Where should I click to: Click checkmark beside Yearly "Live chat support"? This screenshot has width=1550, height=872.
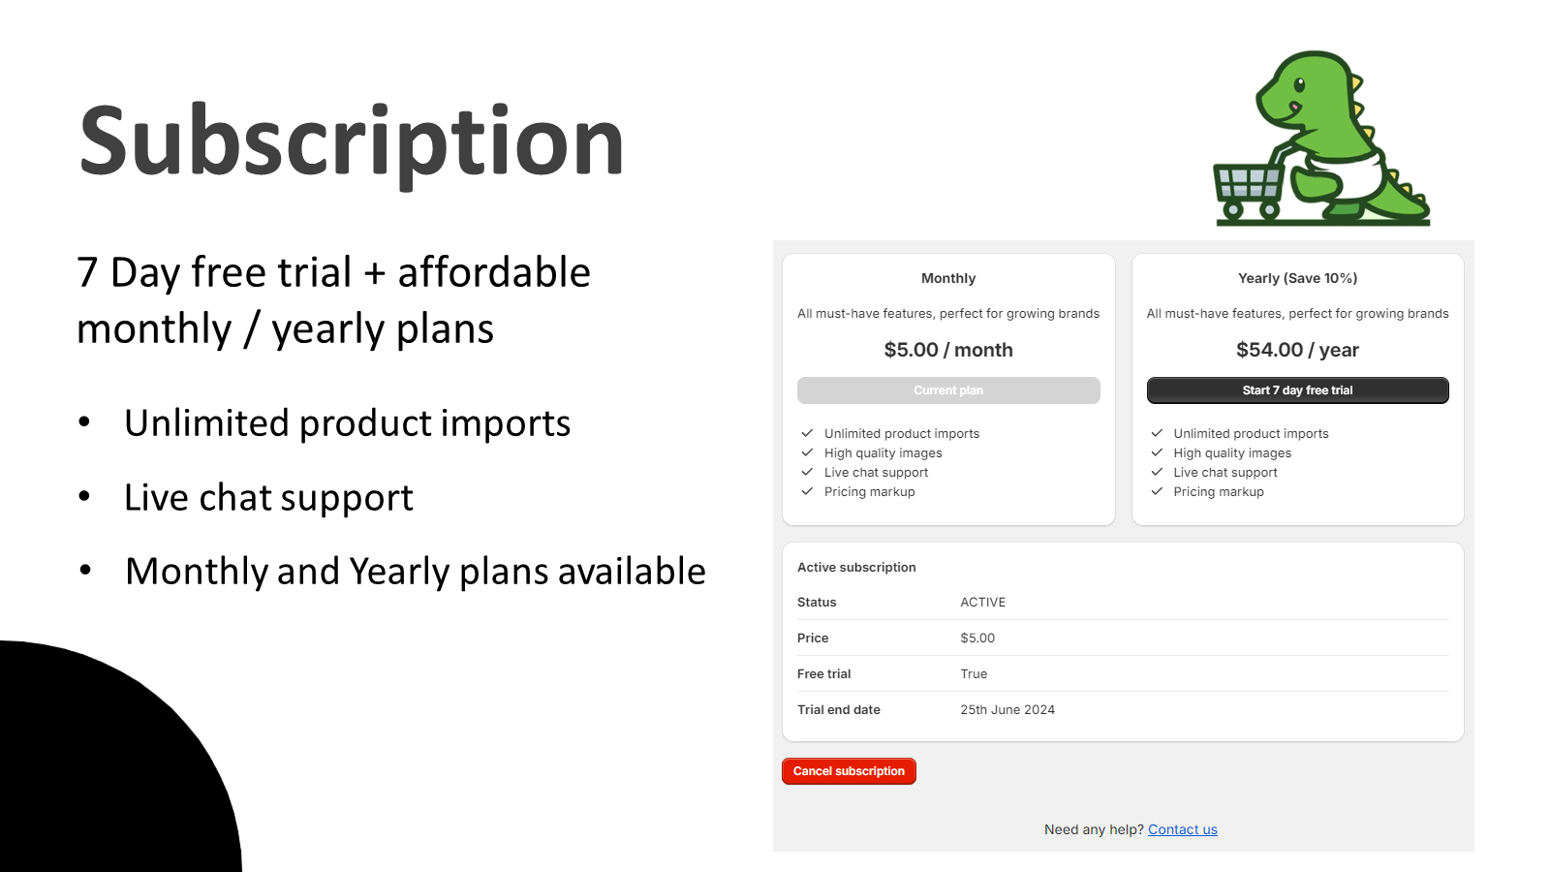click(x=1157, y=472)
